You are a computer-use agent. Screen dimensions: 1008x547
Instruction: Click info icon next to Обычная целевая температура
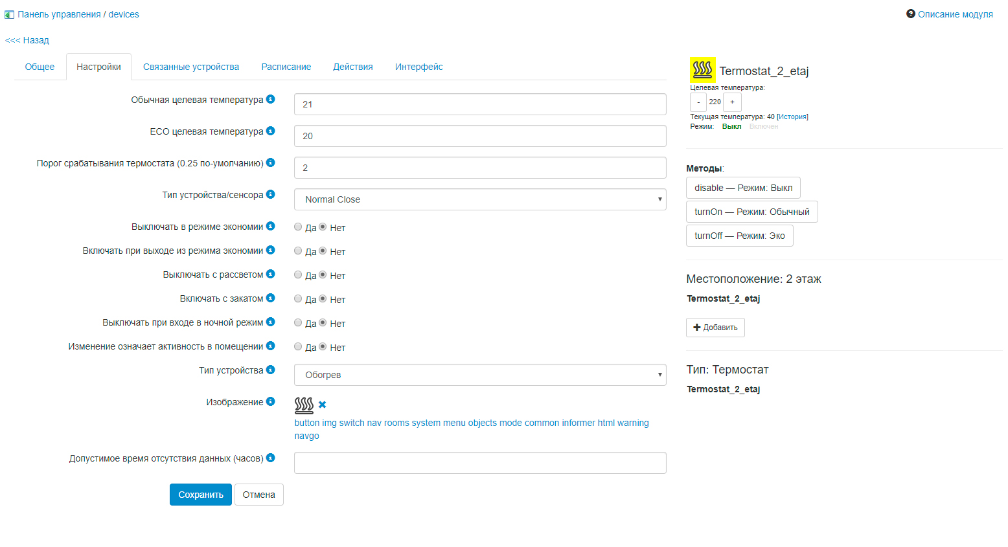(271, 99)
